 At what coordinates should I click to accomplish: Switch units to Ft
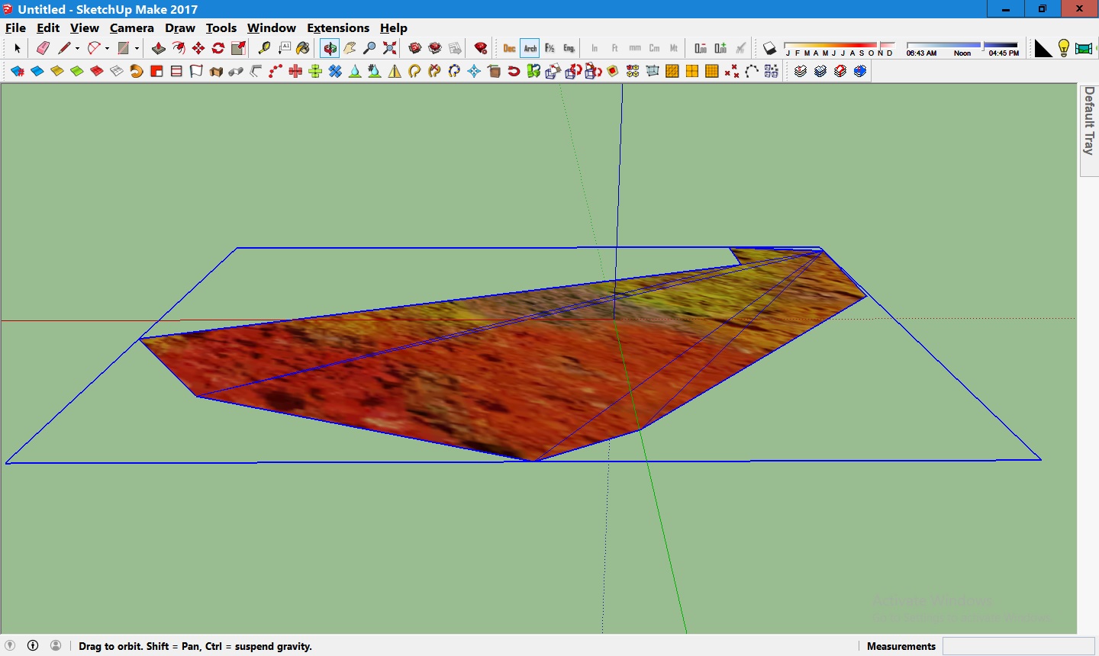614,48
